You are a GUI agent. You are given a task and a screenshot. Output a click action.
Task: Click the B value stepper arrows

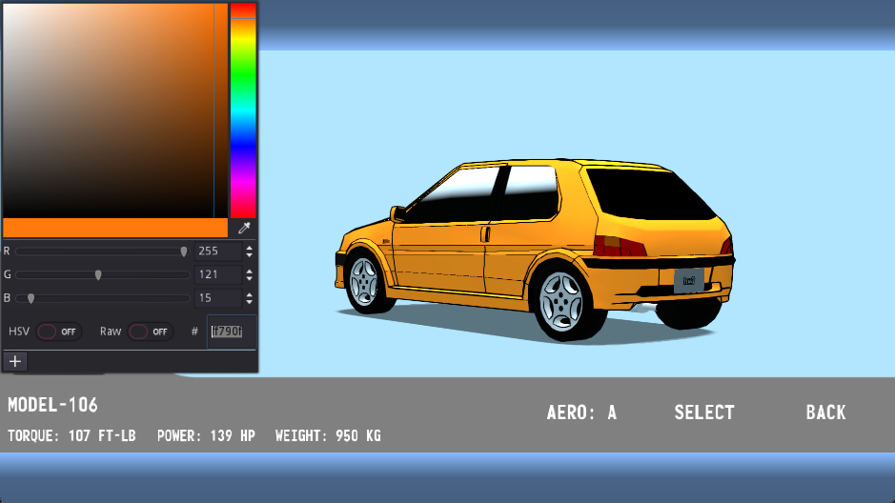point(249,298)
